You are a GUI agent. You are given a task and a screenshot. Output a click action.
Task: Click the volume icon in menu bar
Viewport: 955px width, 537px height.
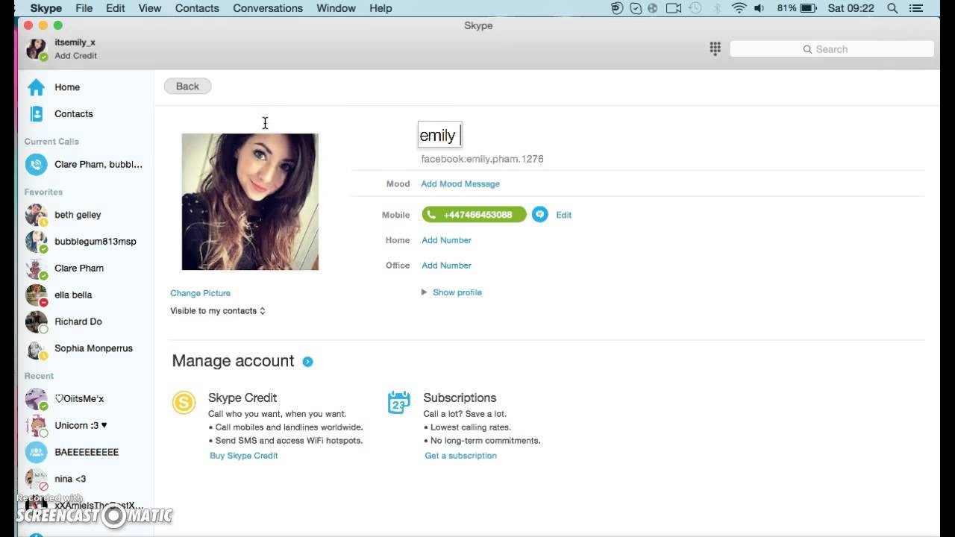pos(759,8)
